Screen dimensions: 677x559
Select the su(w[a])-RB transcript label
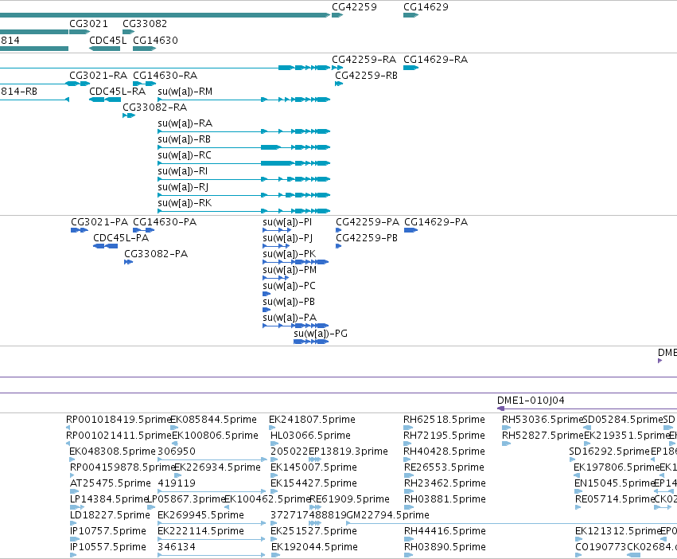pyautogui.click(x=185, y=139)
